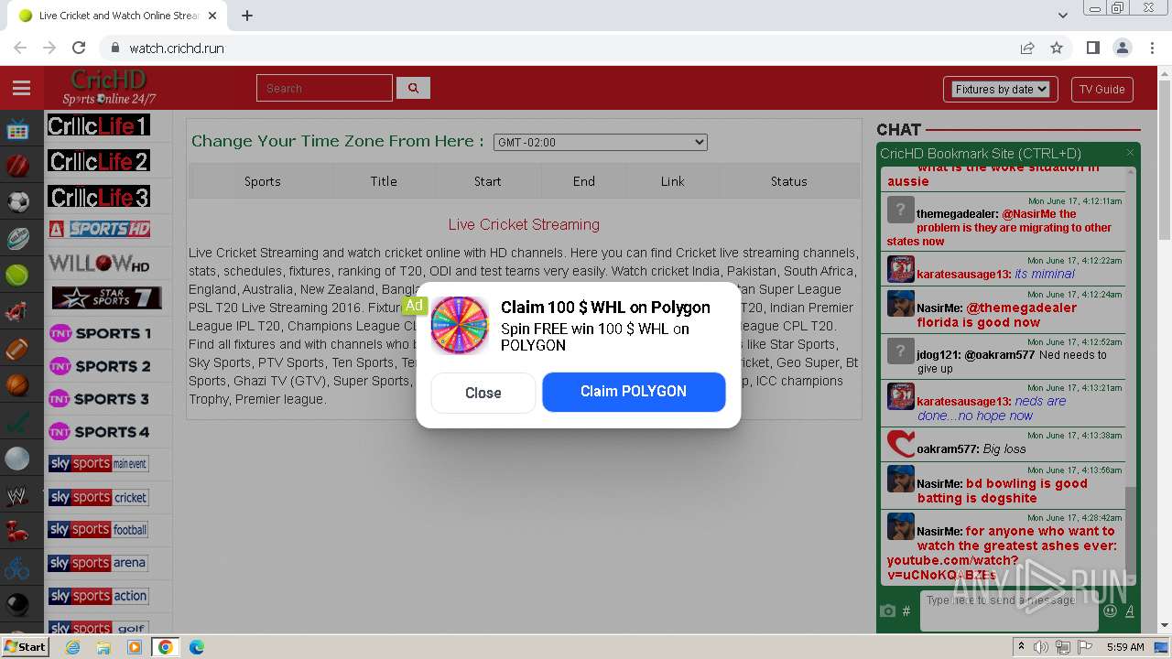This screenshot has height=659, width=1172.
Task: Select the cycling sport icon
Action: tap(17, 568)
